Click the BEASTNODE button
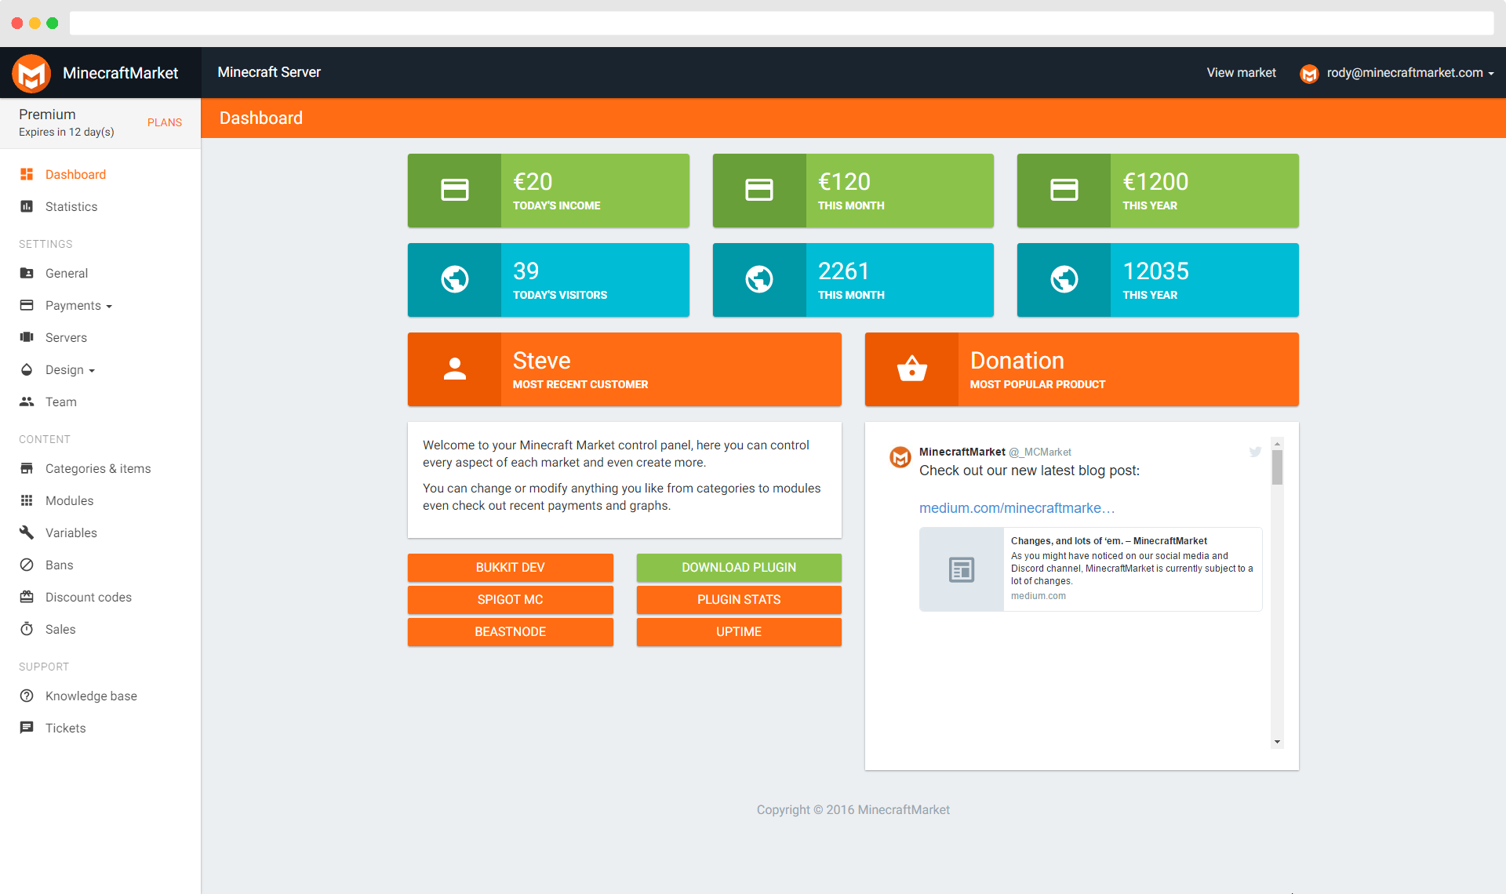1506x894 pixels. click(x=511, y=632)
